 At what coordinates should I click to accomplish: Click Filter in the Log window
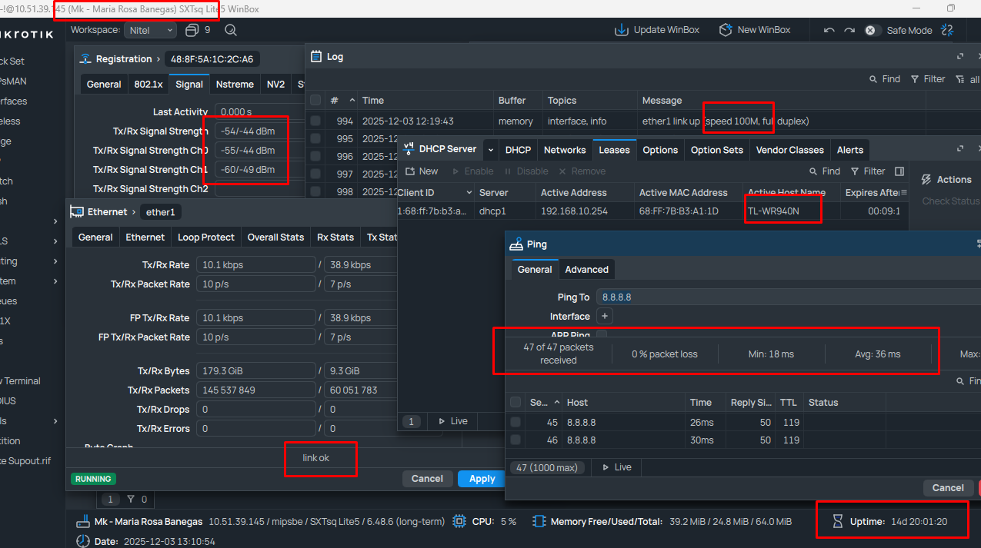click(x=928, y=79)
